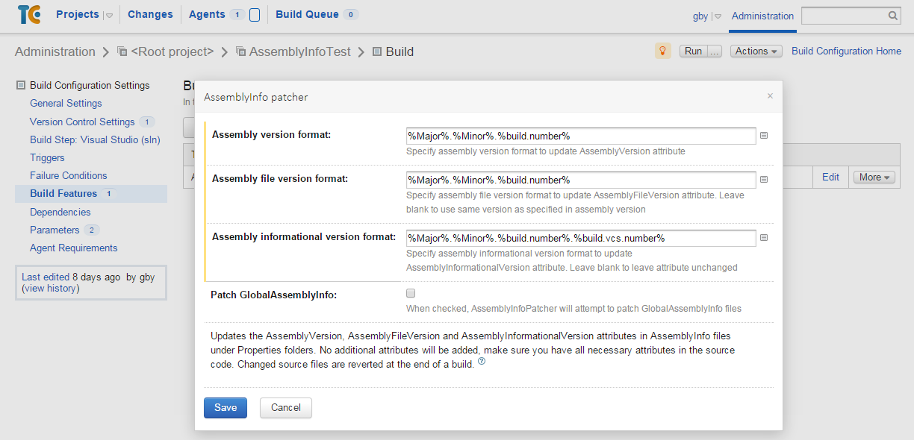Screen dimensions: 914x440
Task: Open parameter picker for Assembly file version format
Action: coord(764,180)
